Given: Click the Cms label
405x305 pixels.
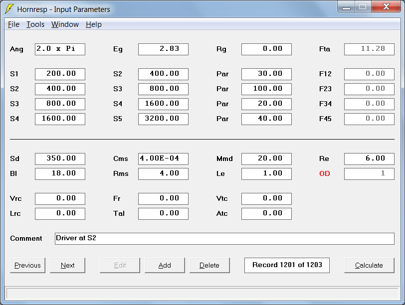Looking at the screenshot, I should click(121, 158).
